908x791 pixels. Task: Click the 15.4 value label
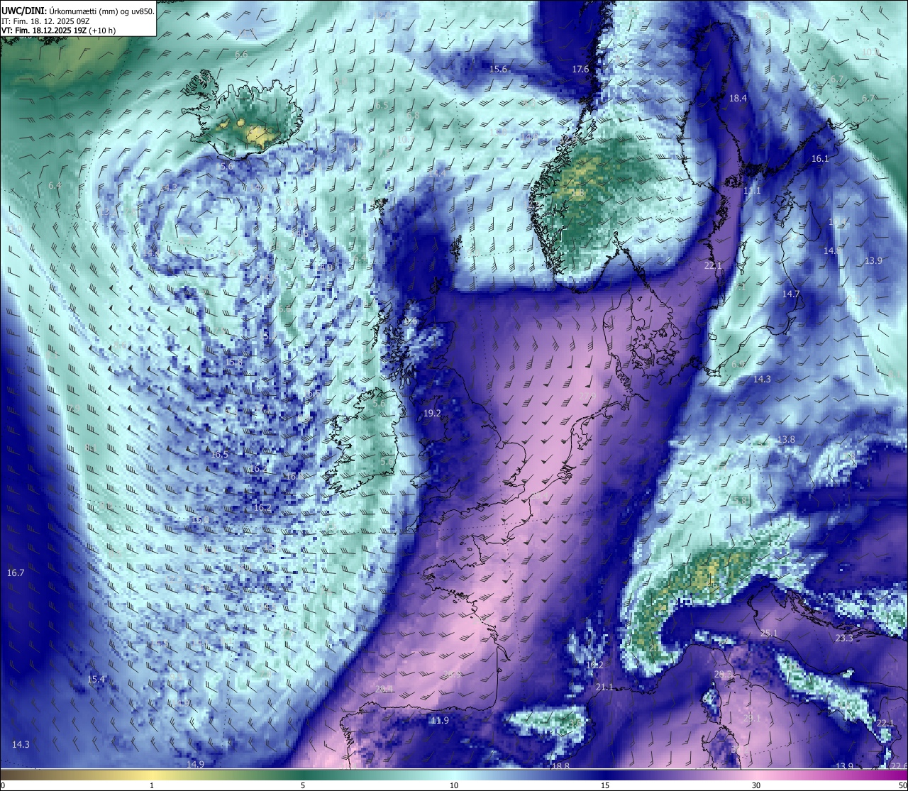point(96,679)
